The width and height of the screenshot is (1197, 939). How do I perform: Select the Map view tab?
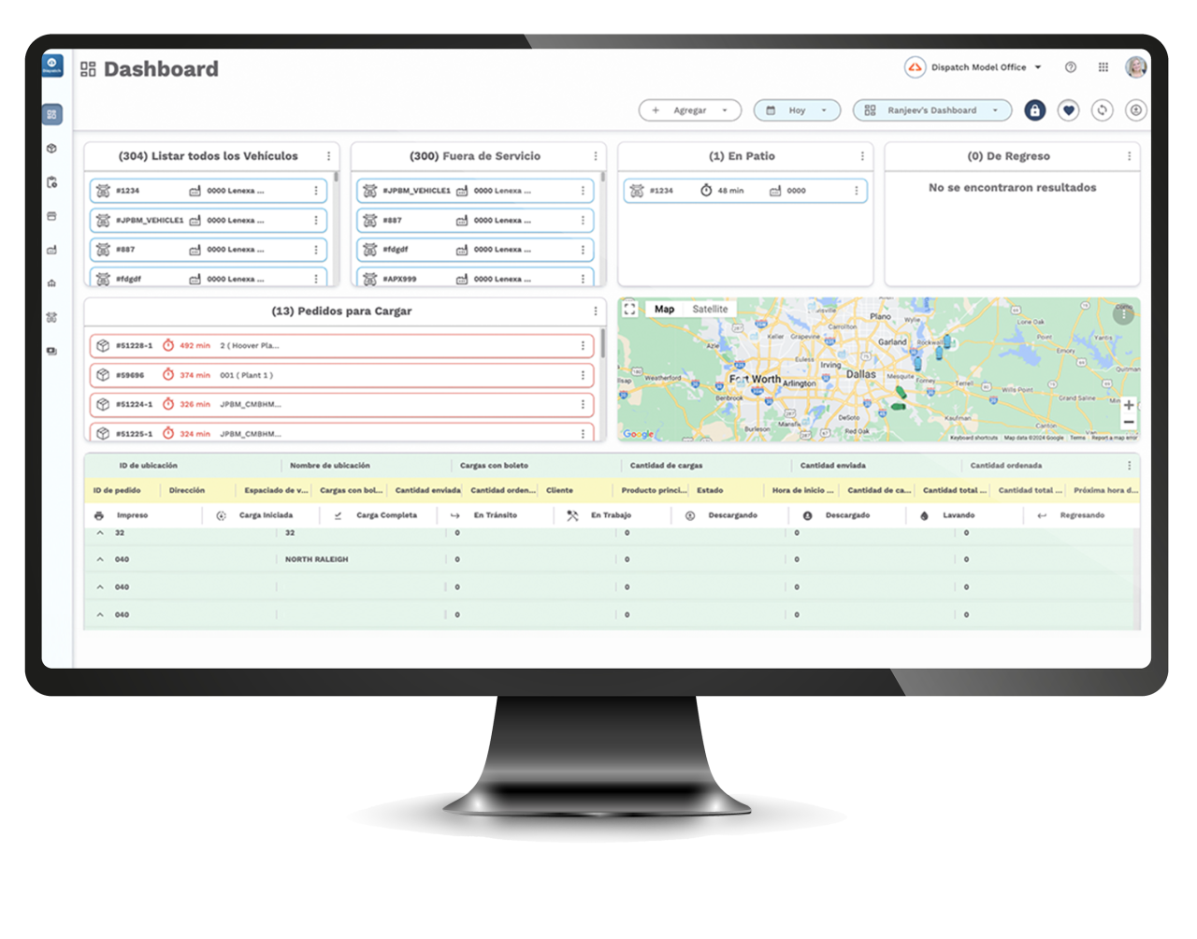664,310
